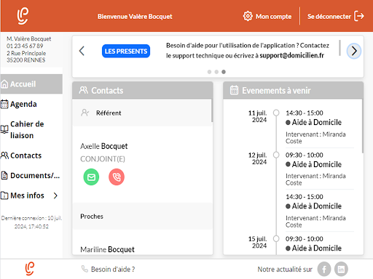Click the Evenements à venir calendar icon
This screenshot has width=373, height=279.
click(234, 90)
